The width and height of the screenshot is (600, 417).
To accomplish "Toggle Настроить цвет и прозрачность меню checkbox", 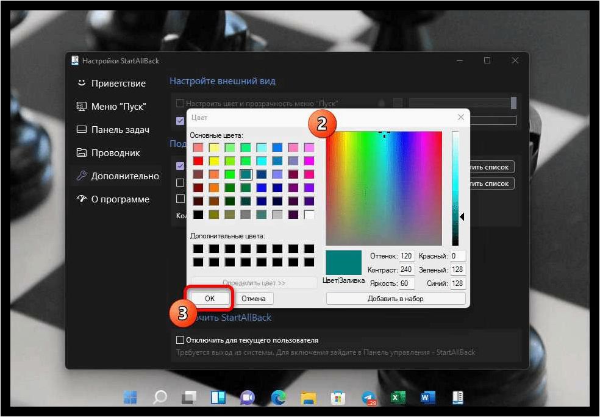I will (180, 103).
